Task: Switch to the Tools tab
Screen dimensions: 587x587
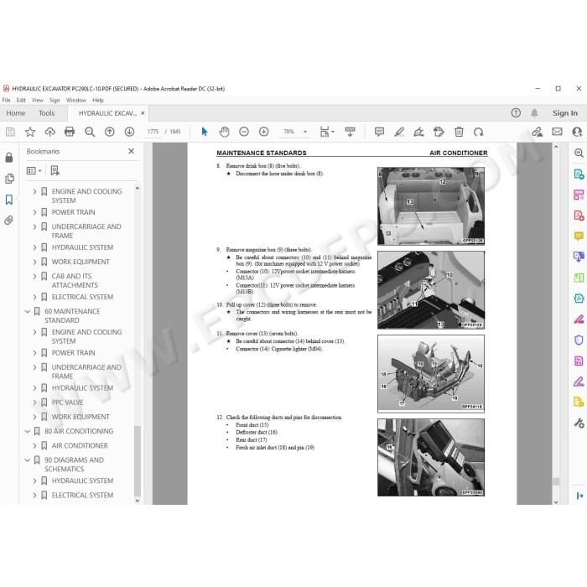Action: (x=46, y=113)
